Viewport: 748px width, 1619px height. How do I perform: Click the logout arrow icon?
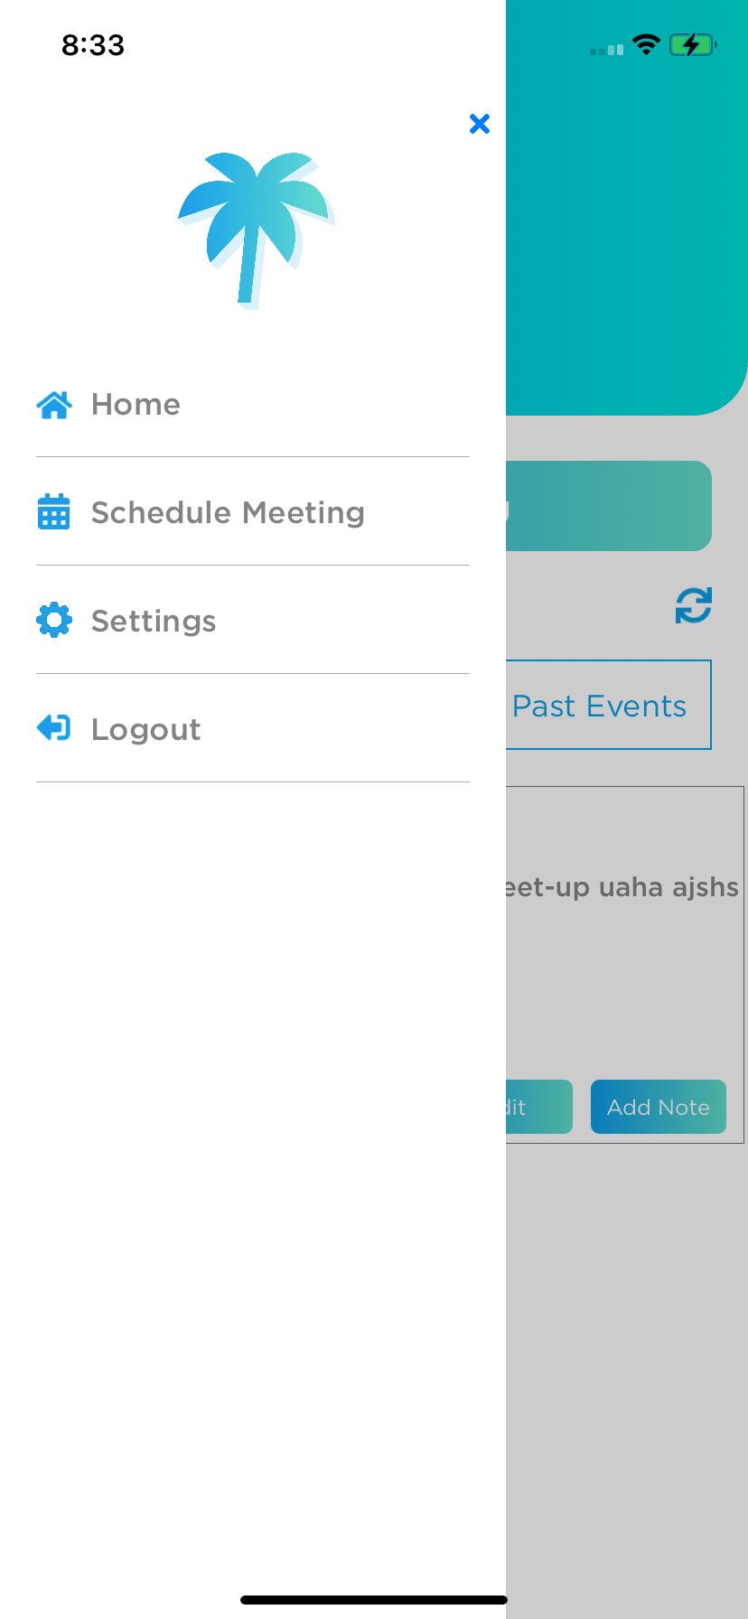click(53, 727)
